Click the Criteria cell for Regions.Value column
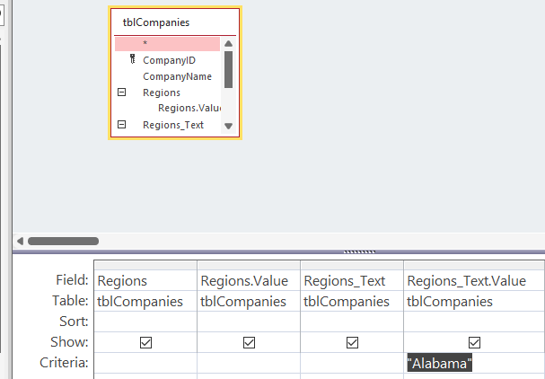Image resolution: width=545 pixels, height=379 pixels. [249, 363]
